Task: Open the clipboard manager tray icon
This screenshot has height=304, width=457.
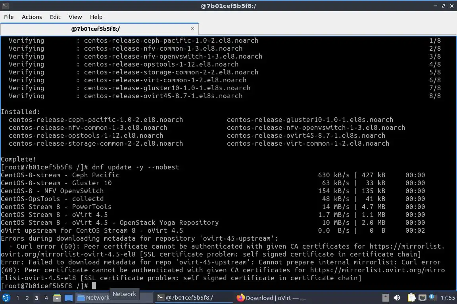Action: pyautogui.click(x=411, y=298)
